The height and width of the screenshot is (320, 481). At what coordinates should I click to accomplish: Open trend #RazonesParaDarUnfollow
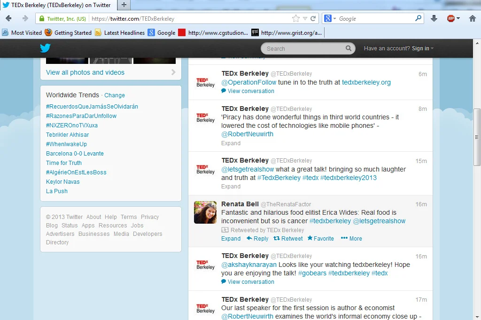tap(81, 116)
